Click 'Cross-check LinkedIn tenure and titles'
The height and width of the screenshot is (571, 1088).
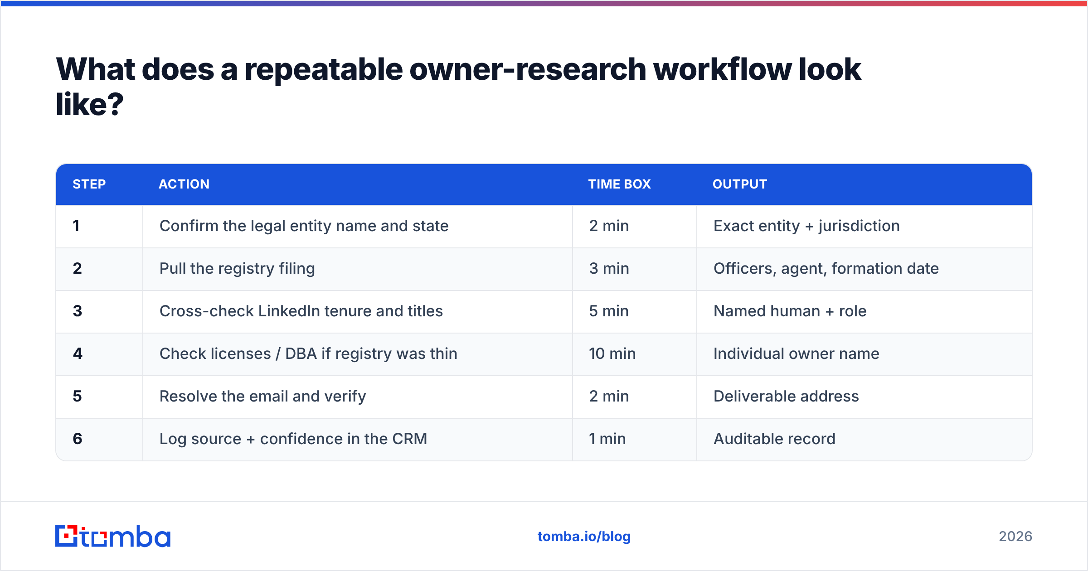[301, 311]
